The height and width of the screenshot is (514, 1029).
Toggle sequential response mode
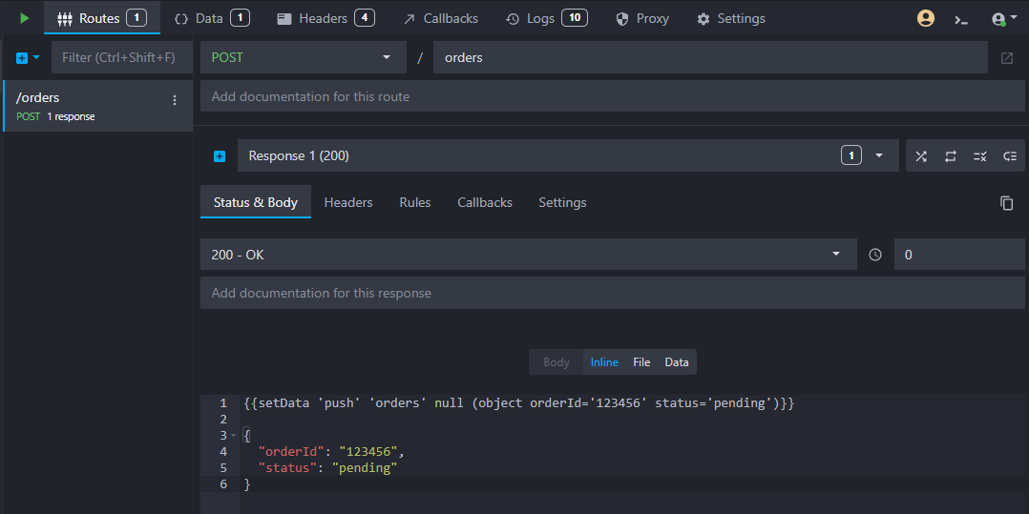click(x=951, y=156)
